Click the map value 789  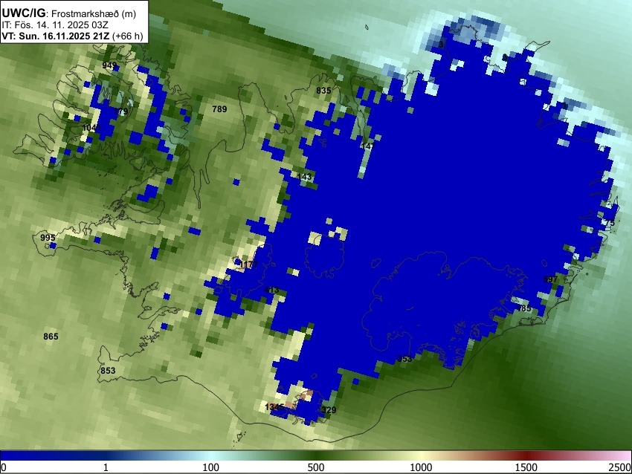(219, 109)
